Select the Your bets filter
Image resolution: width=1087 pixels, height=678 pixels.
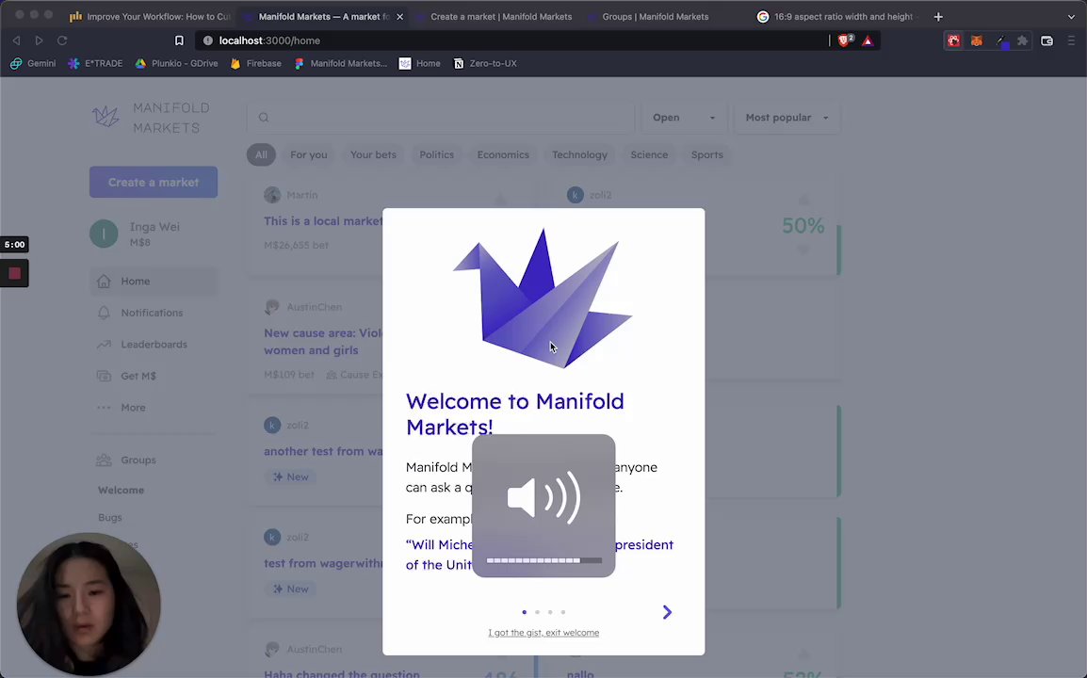pyautogui.click(x=373, y=154)
